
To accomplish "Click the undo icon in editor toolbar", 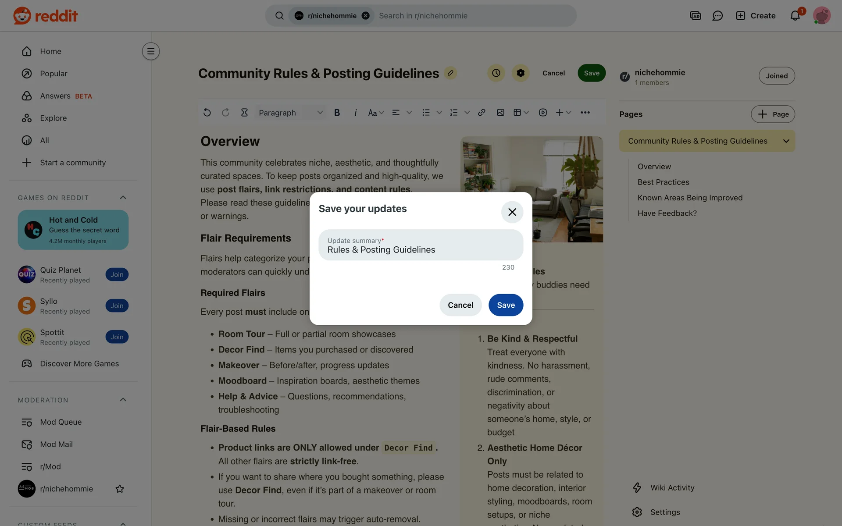I will pyautogui.click(x=207, y=113).
